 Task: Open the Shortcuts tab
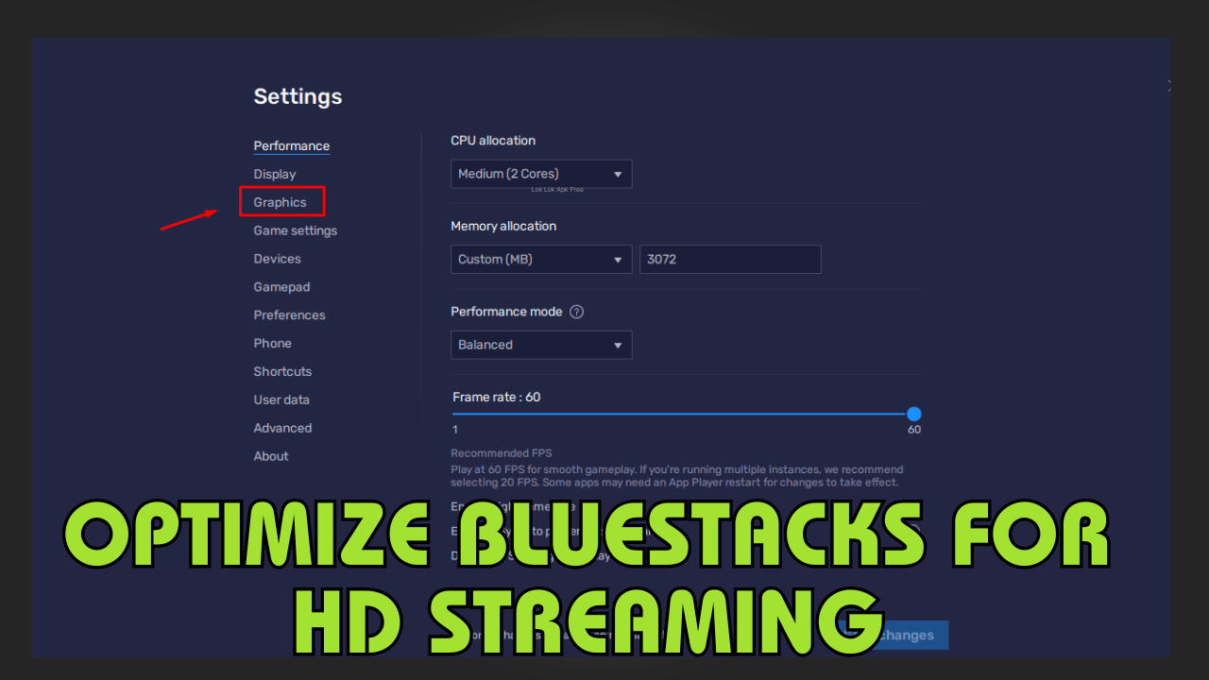[282, 372]
